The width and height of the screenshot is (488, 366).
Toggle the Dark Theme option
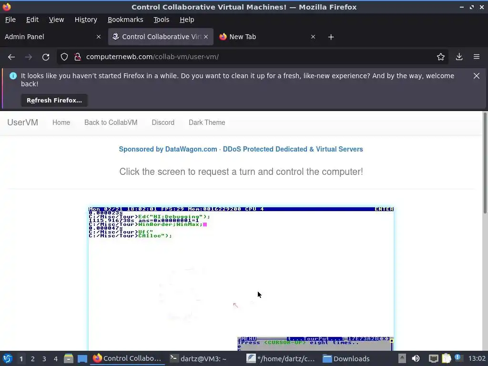[207, 122]
